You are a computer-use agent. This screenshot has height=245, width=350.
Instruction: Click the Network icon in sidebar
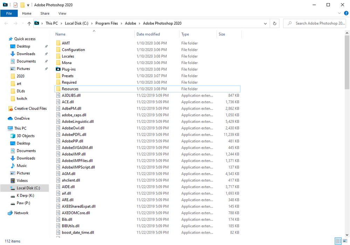pos(10,213)
